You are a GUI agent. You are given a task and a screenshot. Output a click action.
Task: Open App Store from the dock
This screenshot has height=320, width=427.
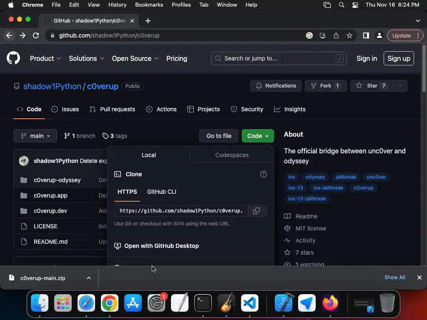[133, 303]
